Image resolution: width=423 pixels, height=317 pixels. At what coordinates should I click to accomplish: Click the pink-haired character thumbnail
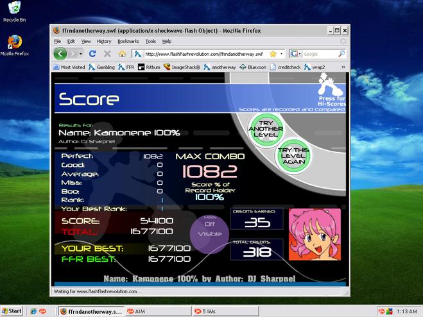[x=315, y=234]
